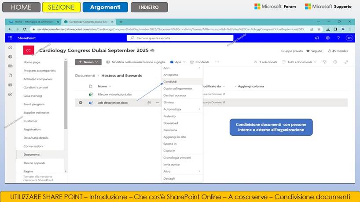The height and width of the screenshot is (202, 360).
Task: Click the HOME button at top
Action: click(x=22, y=7)
